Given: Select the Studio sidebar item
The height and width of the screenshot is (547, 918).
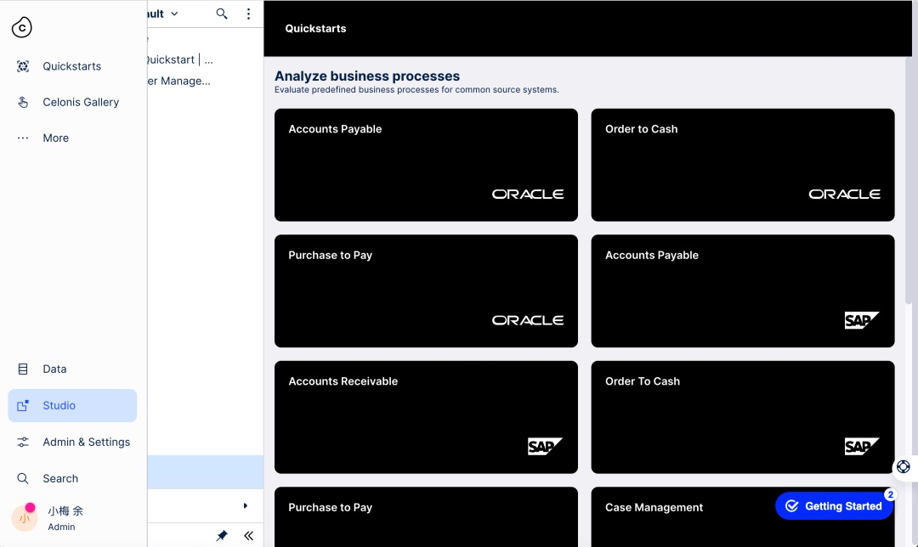Looking at the screenshot, I should click(72, 405).
